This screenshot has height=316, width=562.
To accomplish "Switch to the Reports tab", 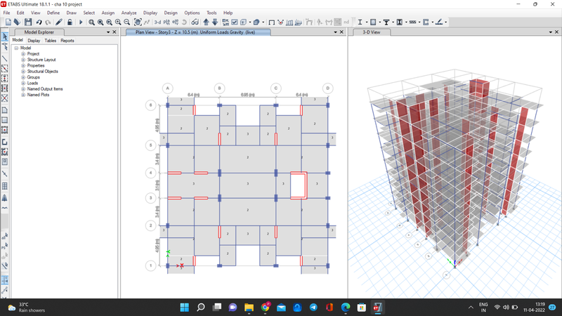I will [67, 41].
